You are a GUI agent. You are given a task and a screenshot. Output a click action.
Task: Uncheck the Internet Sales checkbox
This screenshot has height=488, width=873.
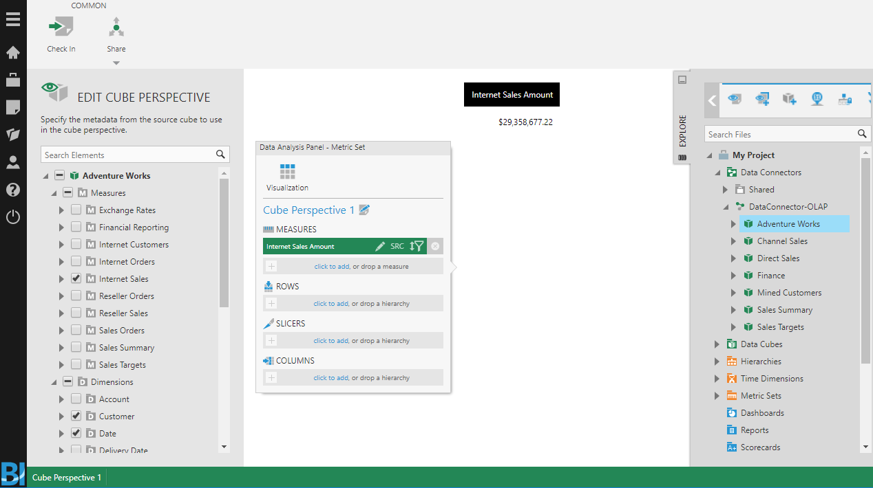coord(76,279)
